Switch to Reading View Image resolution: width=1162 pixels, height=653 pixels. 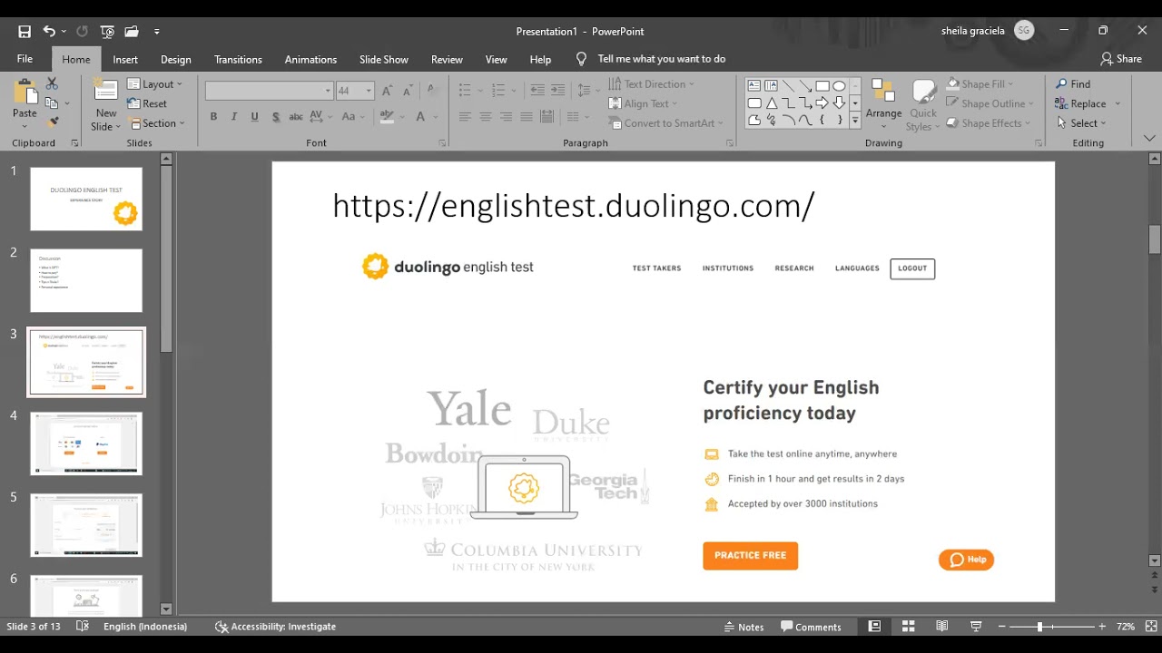(942, 627)
